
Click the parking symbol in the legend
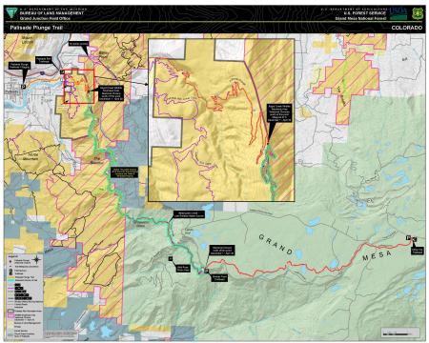coord(10,270)
